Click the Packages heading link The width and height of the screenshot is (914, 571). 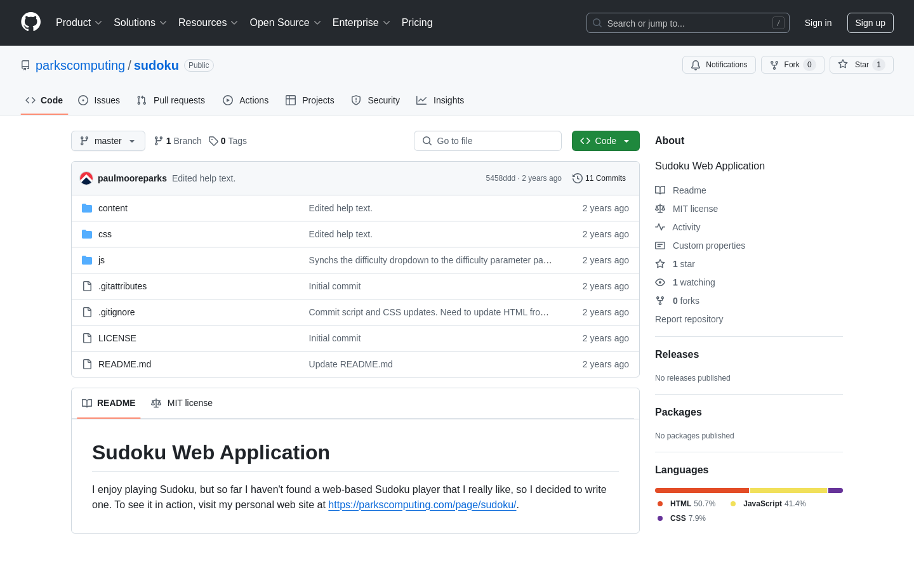[678, 412]
